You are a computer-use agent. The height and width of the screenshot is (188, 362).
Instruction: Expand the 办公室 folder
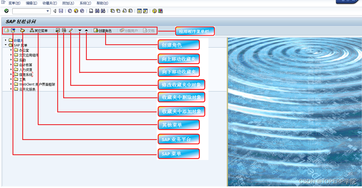pyautogui.click(x=11, y=50)
